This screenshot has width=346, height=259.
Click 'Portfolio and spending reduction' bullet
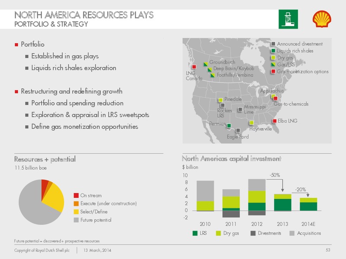coord(74,103)
